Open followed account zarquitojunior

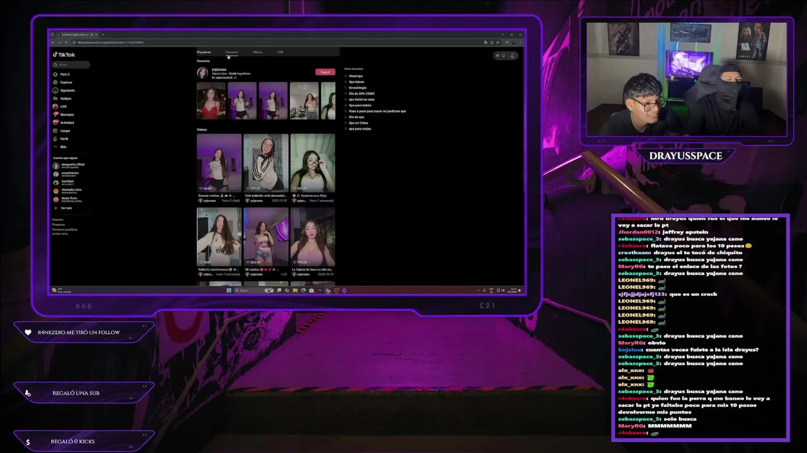click(66, 174)
